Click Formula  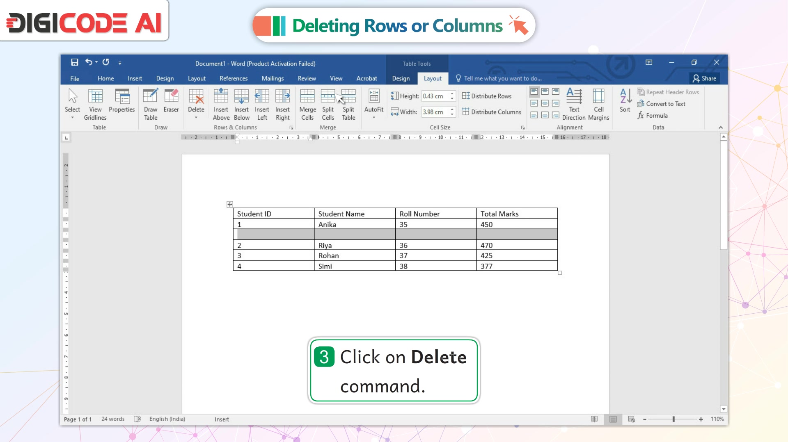pos(653,116)
